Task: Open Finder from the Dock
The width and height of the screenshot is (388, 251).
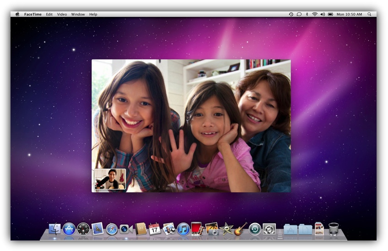Action: [55, 229]
